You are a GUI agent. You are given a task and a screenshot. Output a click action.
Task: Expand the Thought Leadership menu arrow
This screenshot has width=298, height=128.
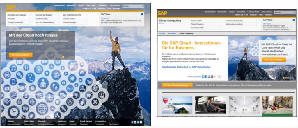coord(30,23)
